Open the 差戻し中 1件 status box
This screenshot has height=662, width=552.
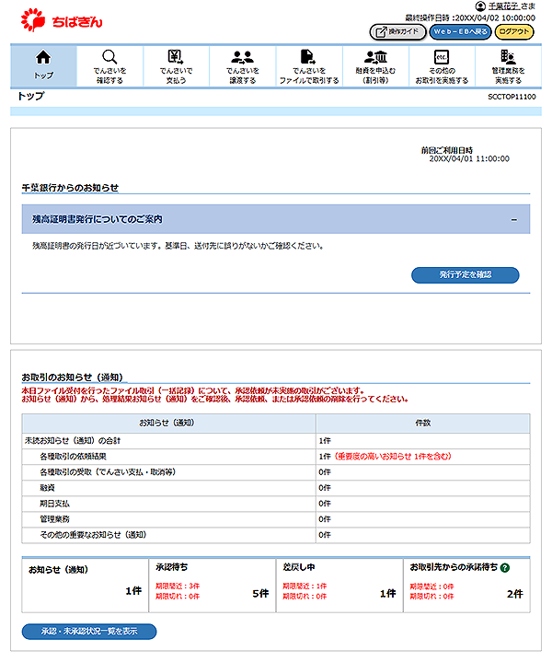coord(339,585)
